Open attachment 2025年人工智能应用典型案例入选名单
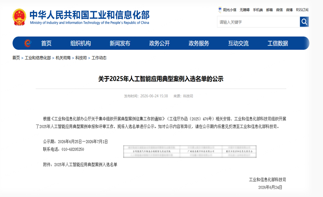 (x=86, y=165)
